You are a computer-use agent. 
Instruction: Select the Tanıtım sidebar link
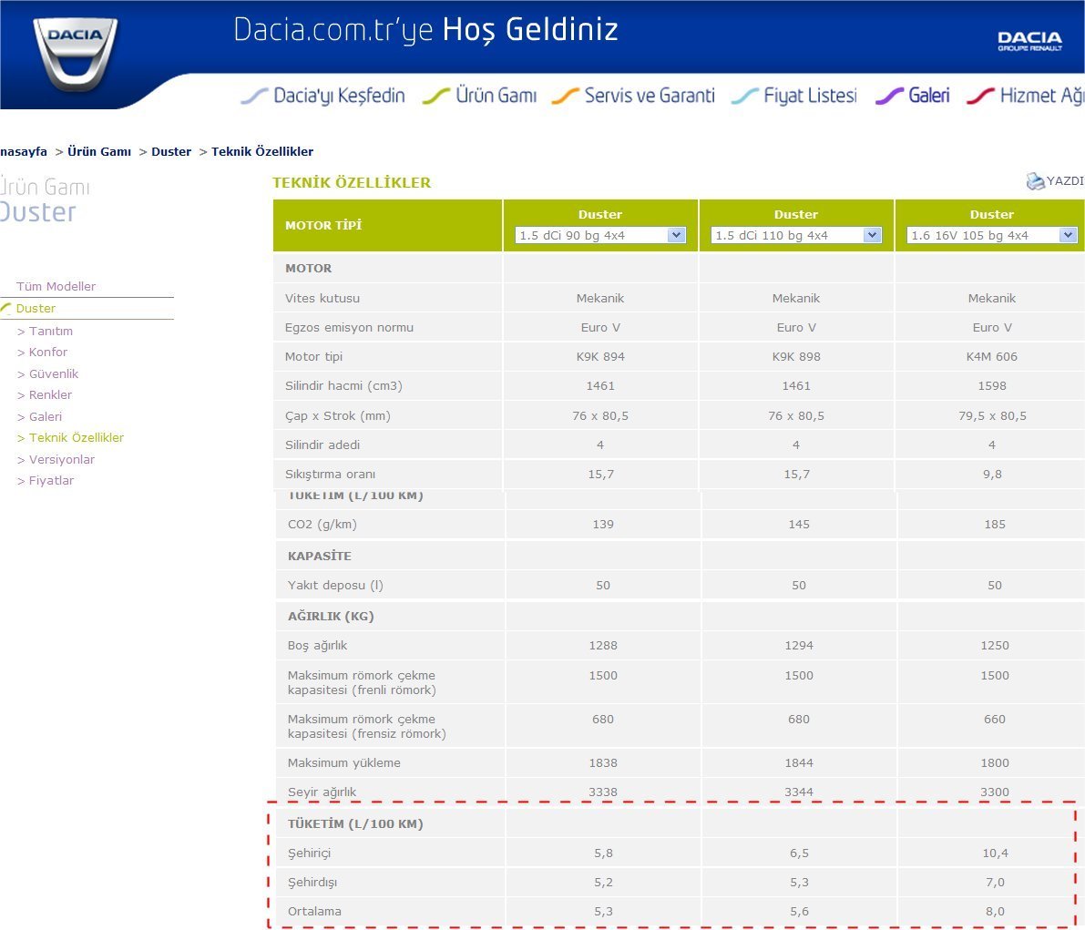coord(50,331)
